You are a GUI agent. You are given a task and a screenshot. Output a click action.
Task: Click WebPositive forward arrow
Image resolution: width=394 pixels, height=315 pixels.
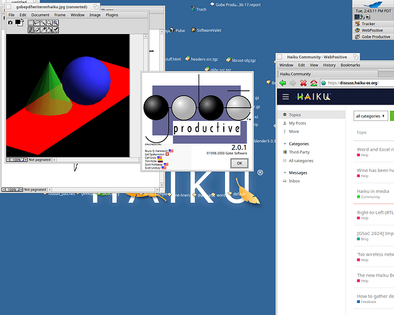click(x=293, y=83)
